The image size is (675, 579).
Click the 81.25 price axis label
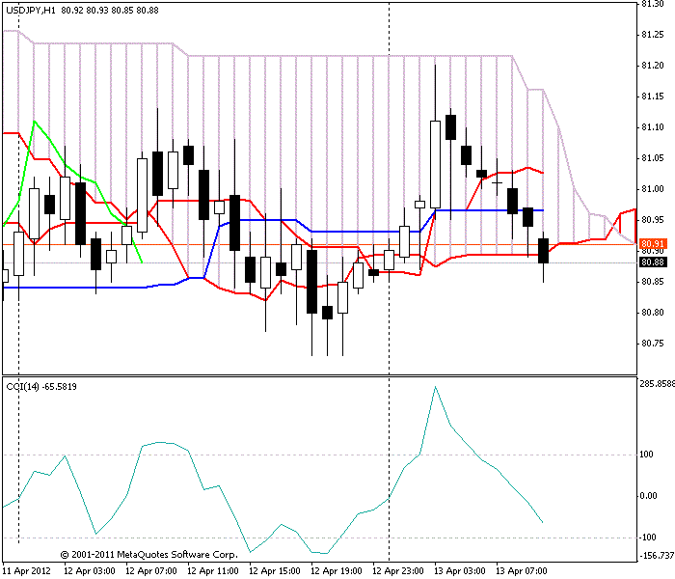point(653,35)
